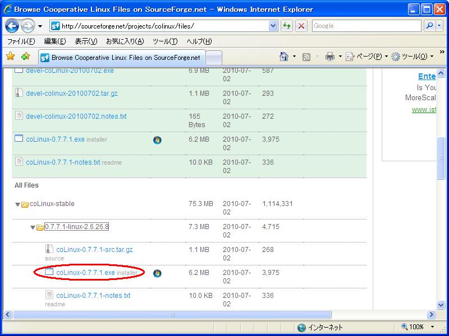Click the coLinux-stable folder icon
Viewport: 449px width, 336px height.
click(x=25, y=204)
